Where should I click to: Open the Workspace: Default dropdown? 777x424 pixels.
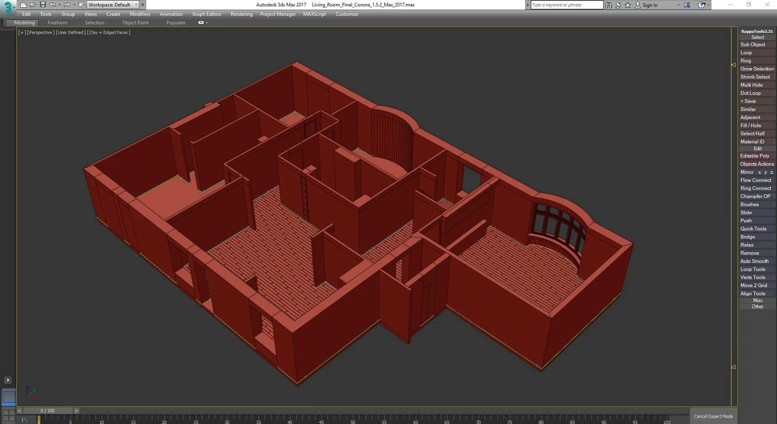tap(113, 5)
